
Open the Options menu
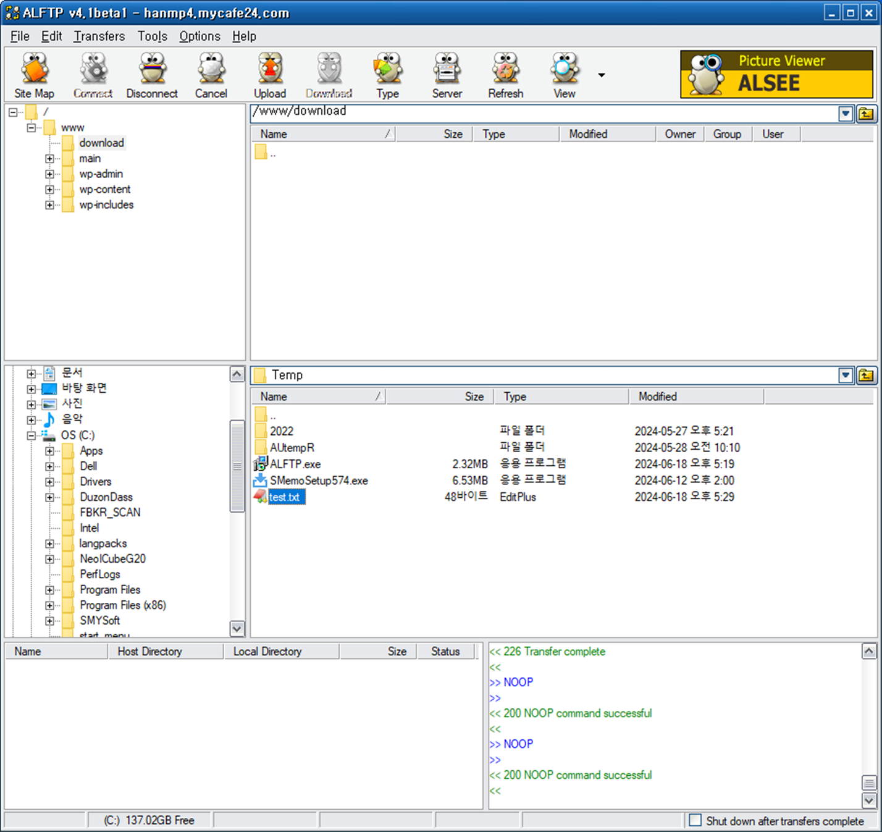199,36
